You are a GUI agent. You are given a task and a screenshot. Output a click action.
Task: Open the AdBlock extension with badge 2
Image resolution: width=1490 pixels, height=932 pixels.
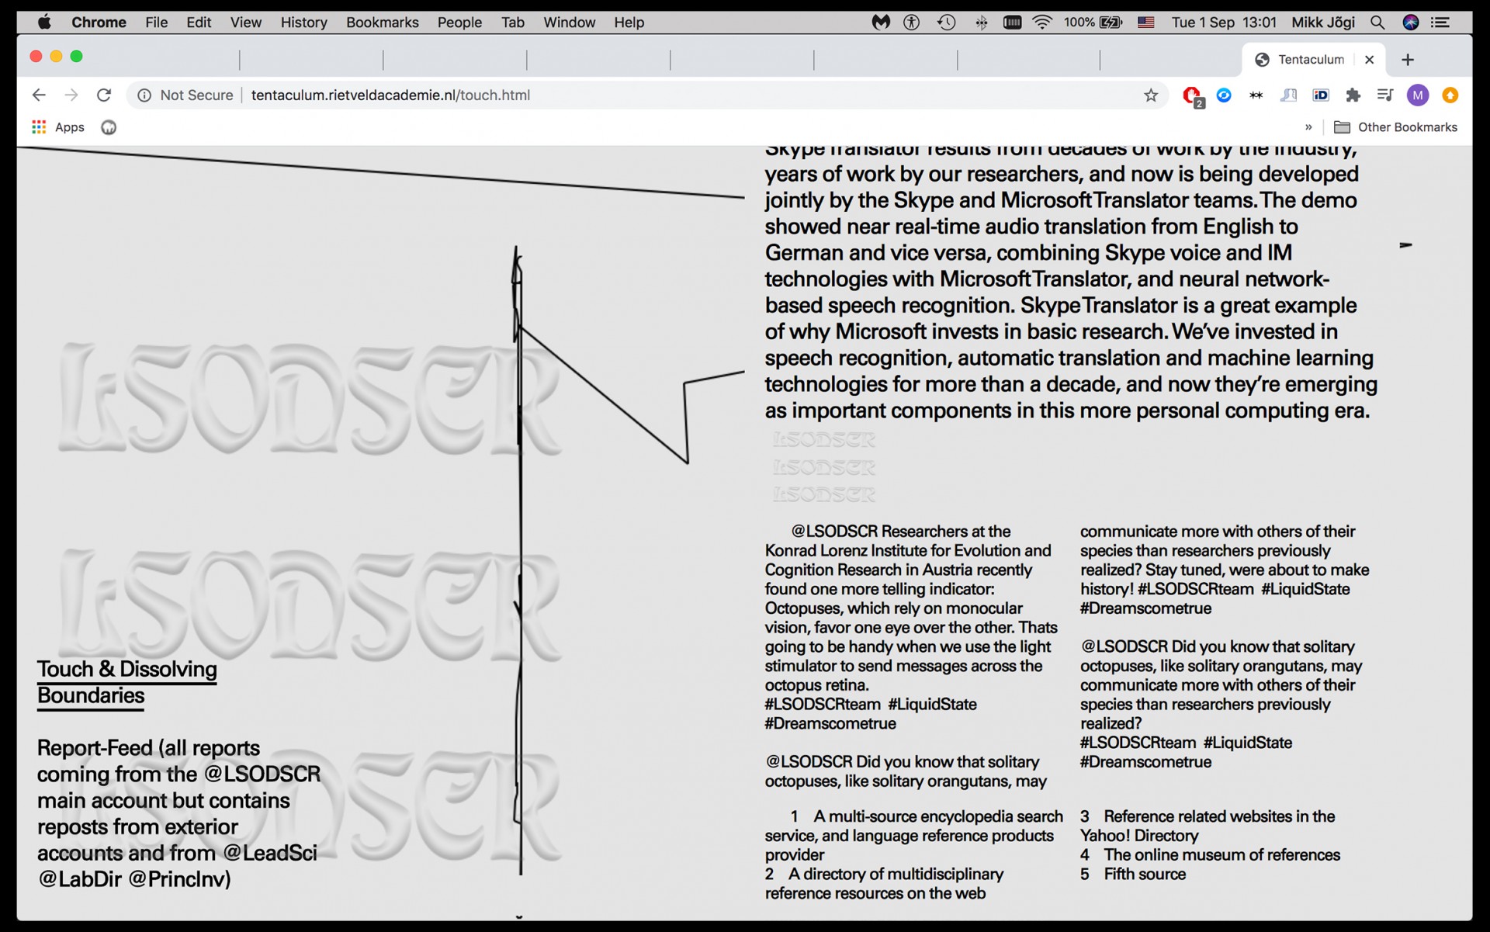pyautogui.click(x=1192, y=95)
